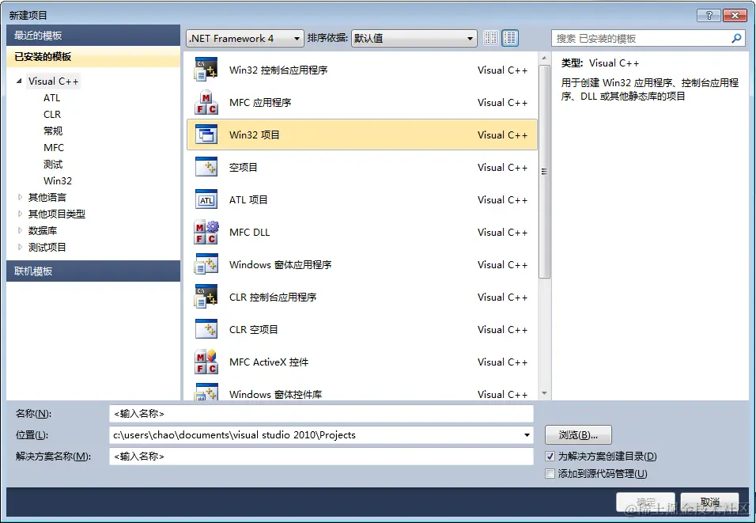This screenshot has width=756, height=523.
Task: Select 测试 under Visual C++
Action: [52, 164]
